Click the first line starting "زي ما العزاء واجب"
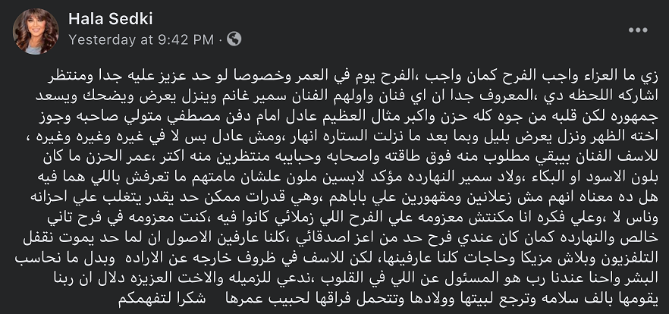The height and width of the screenshot is (314, 669). click(353, 76)
